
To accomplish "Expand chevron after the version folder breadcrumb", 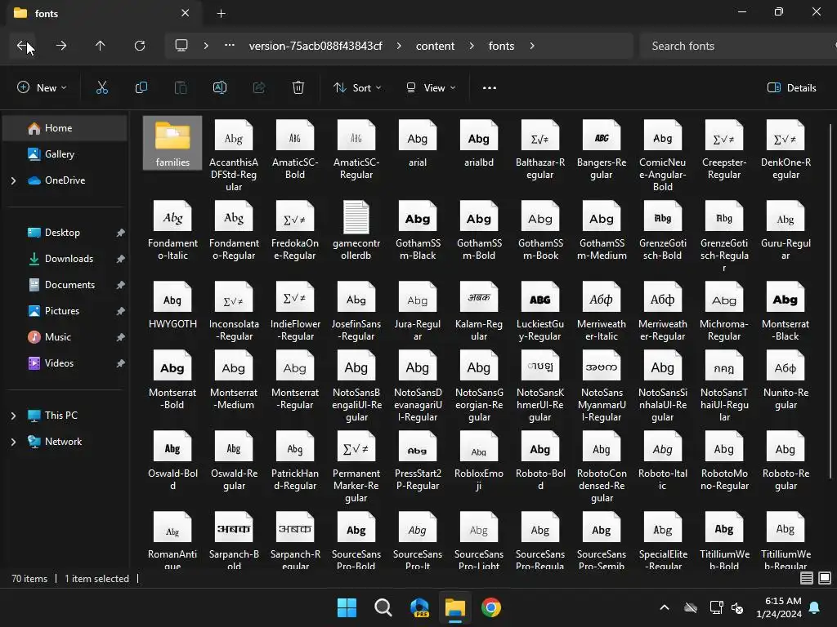I will click(399, 46).
